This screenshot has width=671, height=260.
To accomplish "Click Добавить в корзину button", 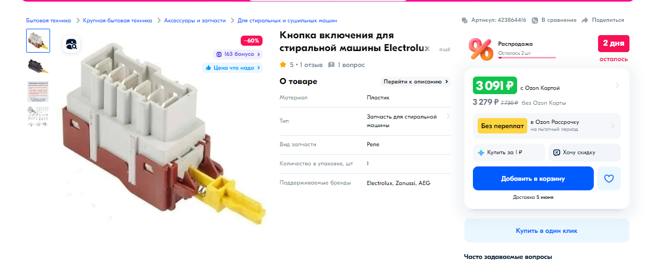I will click(x=533, y=179).
